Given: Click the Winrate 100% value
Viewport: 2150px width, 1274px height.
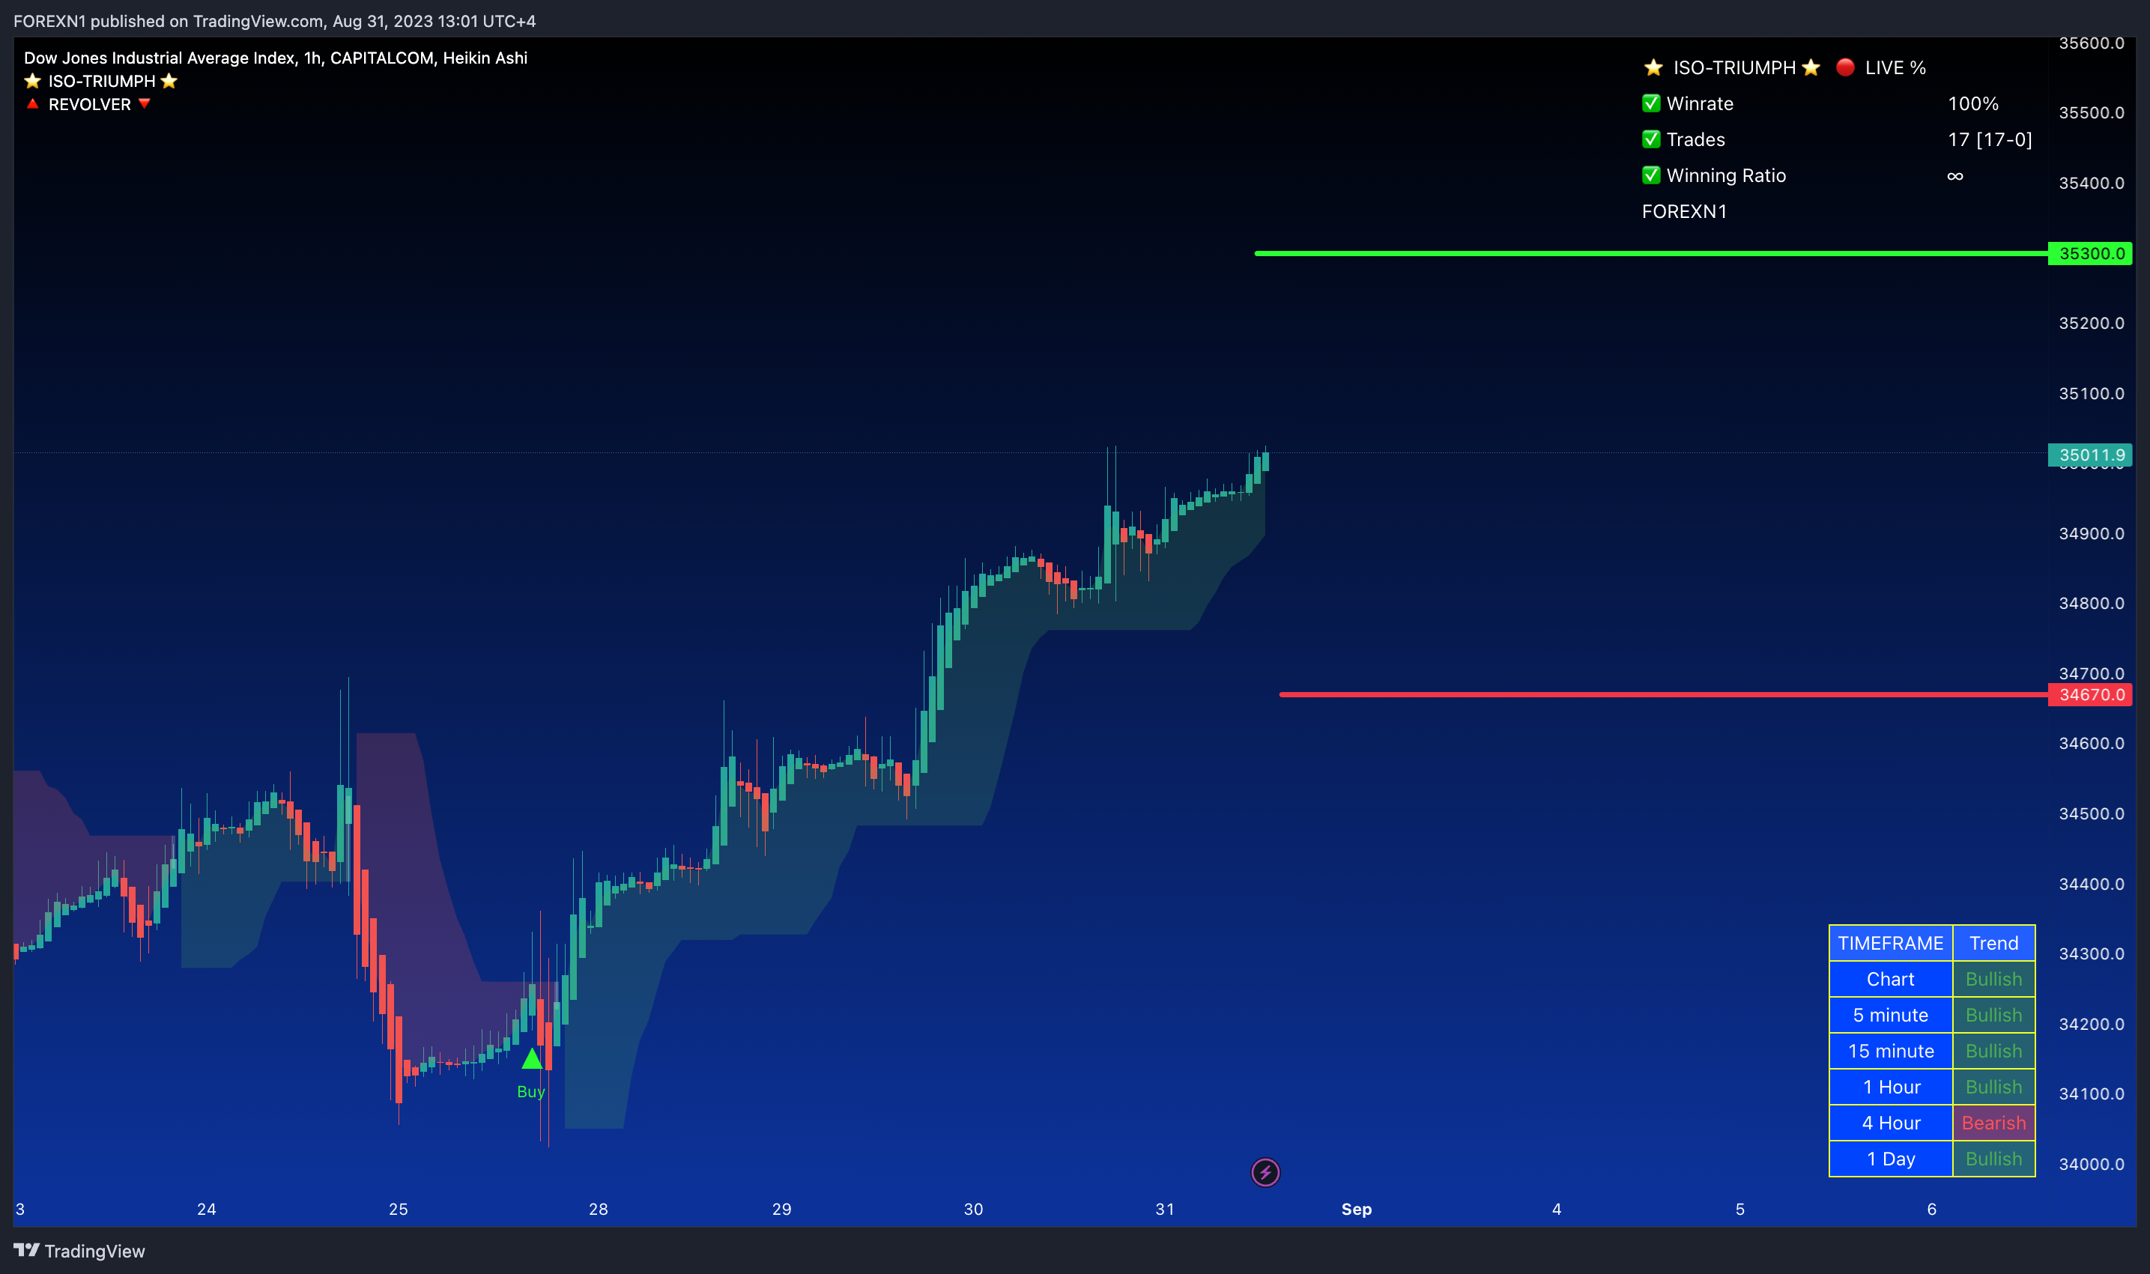Looking at the screenshot, I should point(1973,103).
